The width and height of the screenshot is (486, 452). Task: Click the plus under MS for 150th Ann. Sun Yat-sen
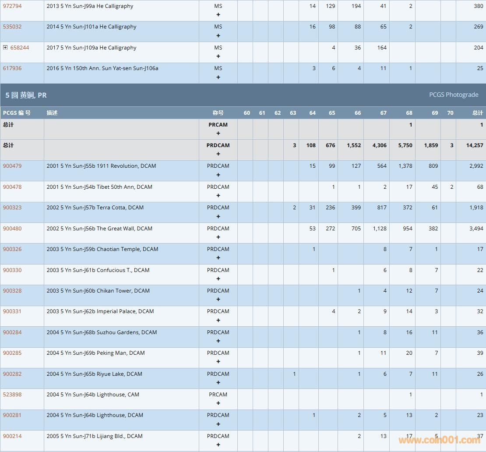(218, 77)
